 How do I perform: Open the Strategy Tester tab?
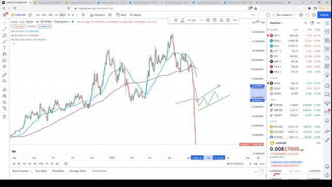click(78, 171)
